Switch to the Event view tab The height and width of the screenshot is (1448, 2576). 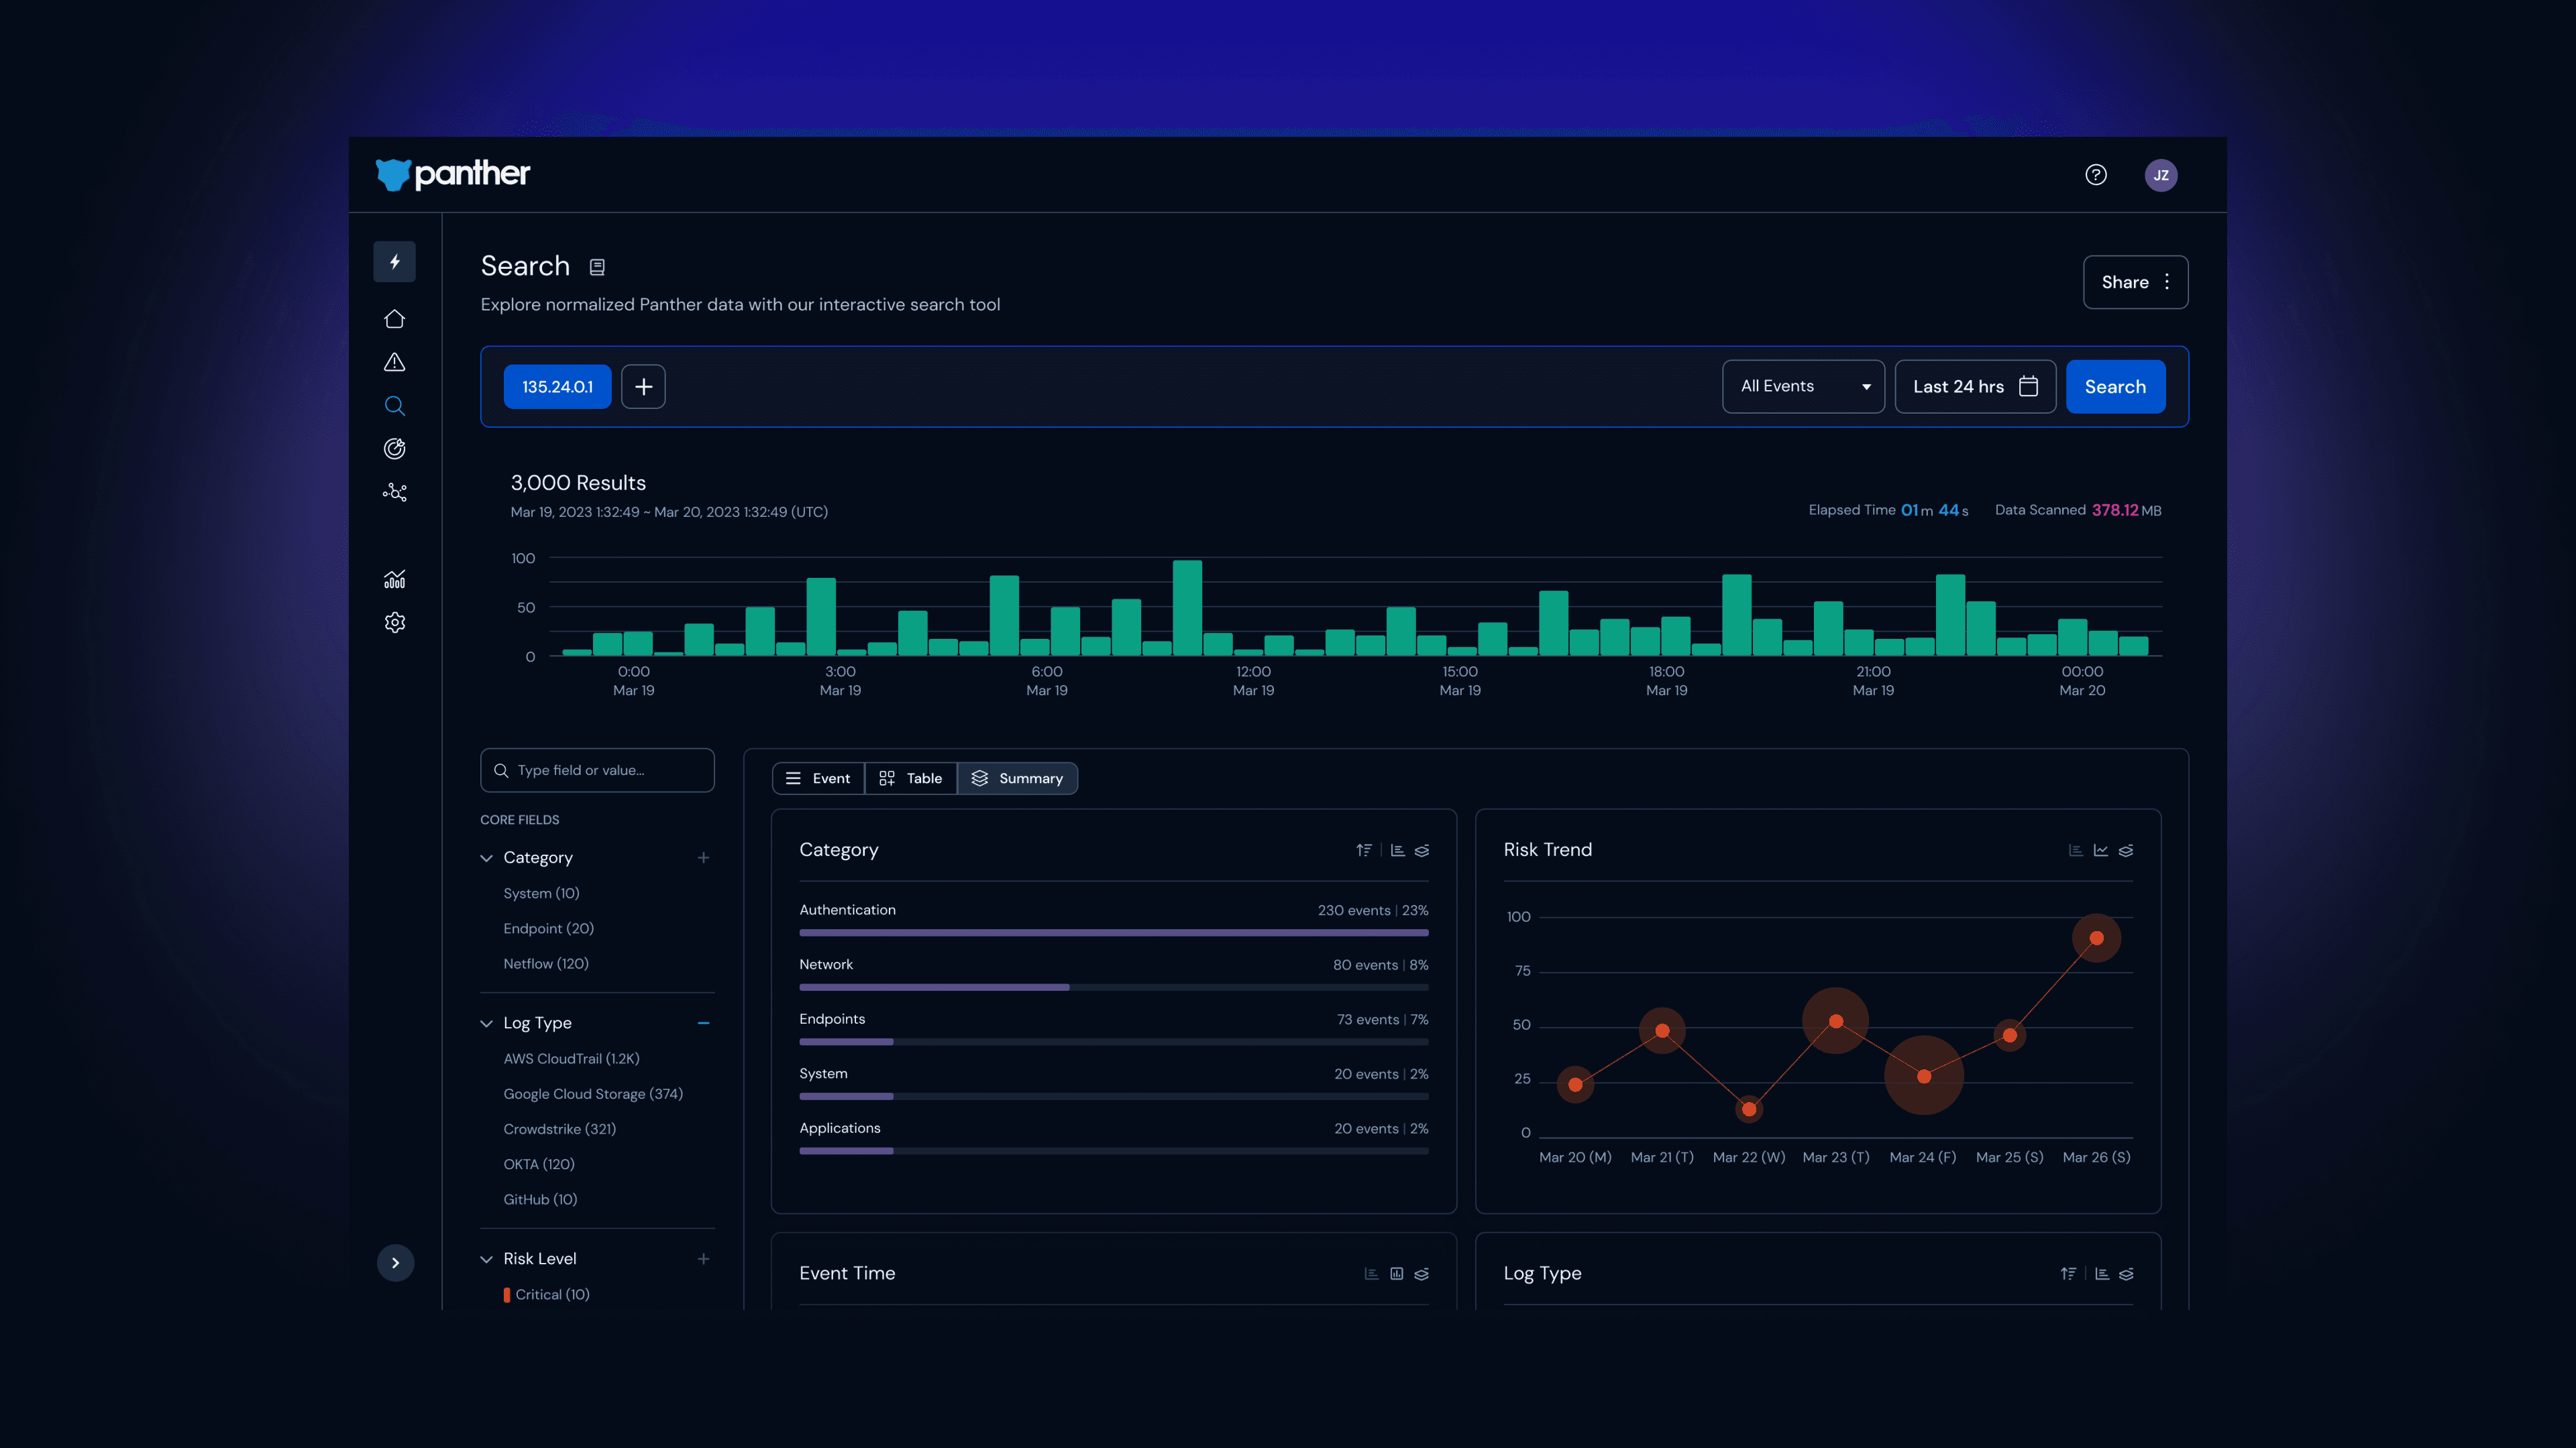[x=818, y=778]
